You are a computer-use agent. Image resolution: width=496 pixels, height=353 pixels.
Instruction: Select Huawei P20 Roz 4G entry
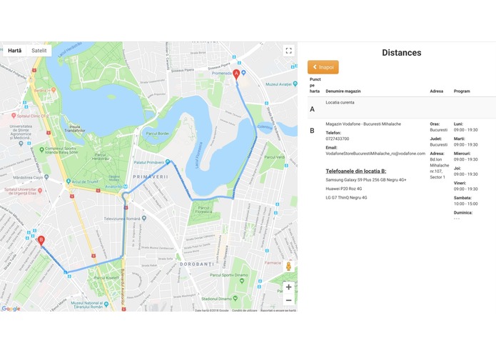[x=344, y=189]
